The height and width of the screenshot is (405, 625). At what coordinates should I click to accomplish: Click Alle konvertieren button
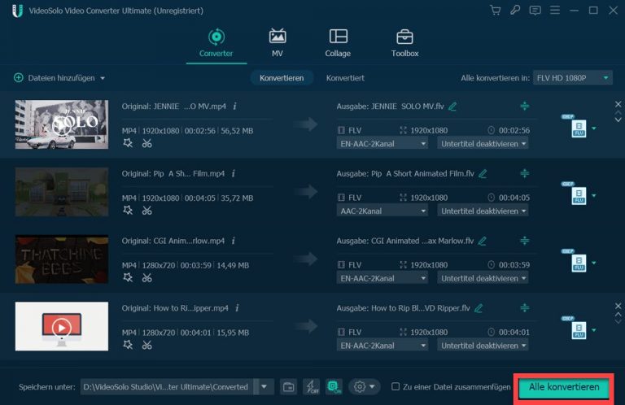(x=564, y=387)
